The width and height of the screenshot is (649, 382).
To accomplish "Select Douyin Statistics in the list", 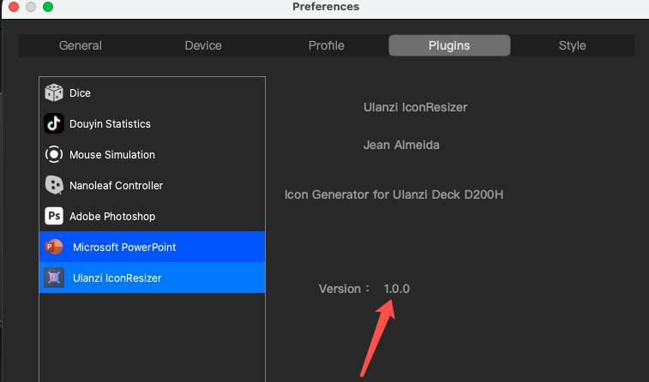I will point(152,123).
